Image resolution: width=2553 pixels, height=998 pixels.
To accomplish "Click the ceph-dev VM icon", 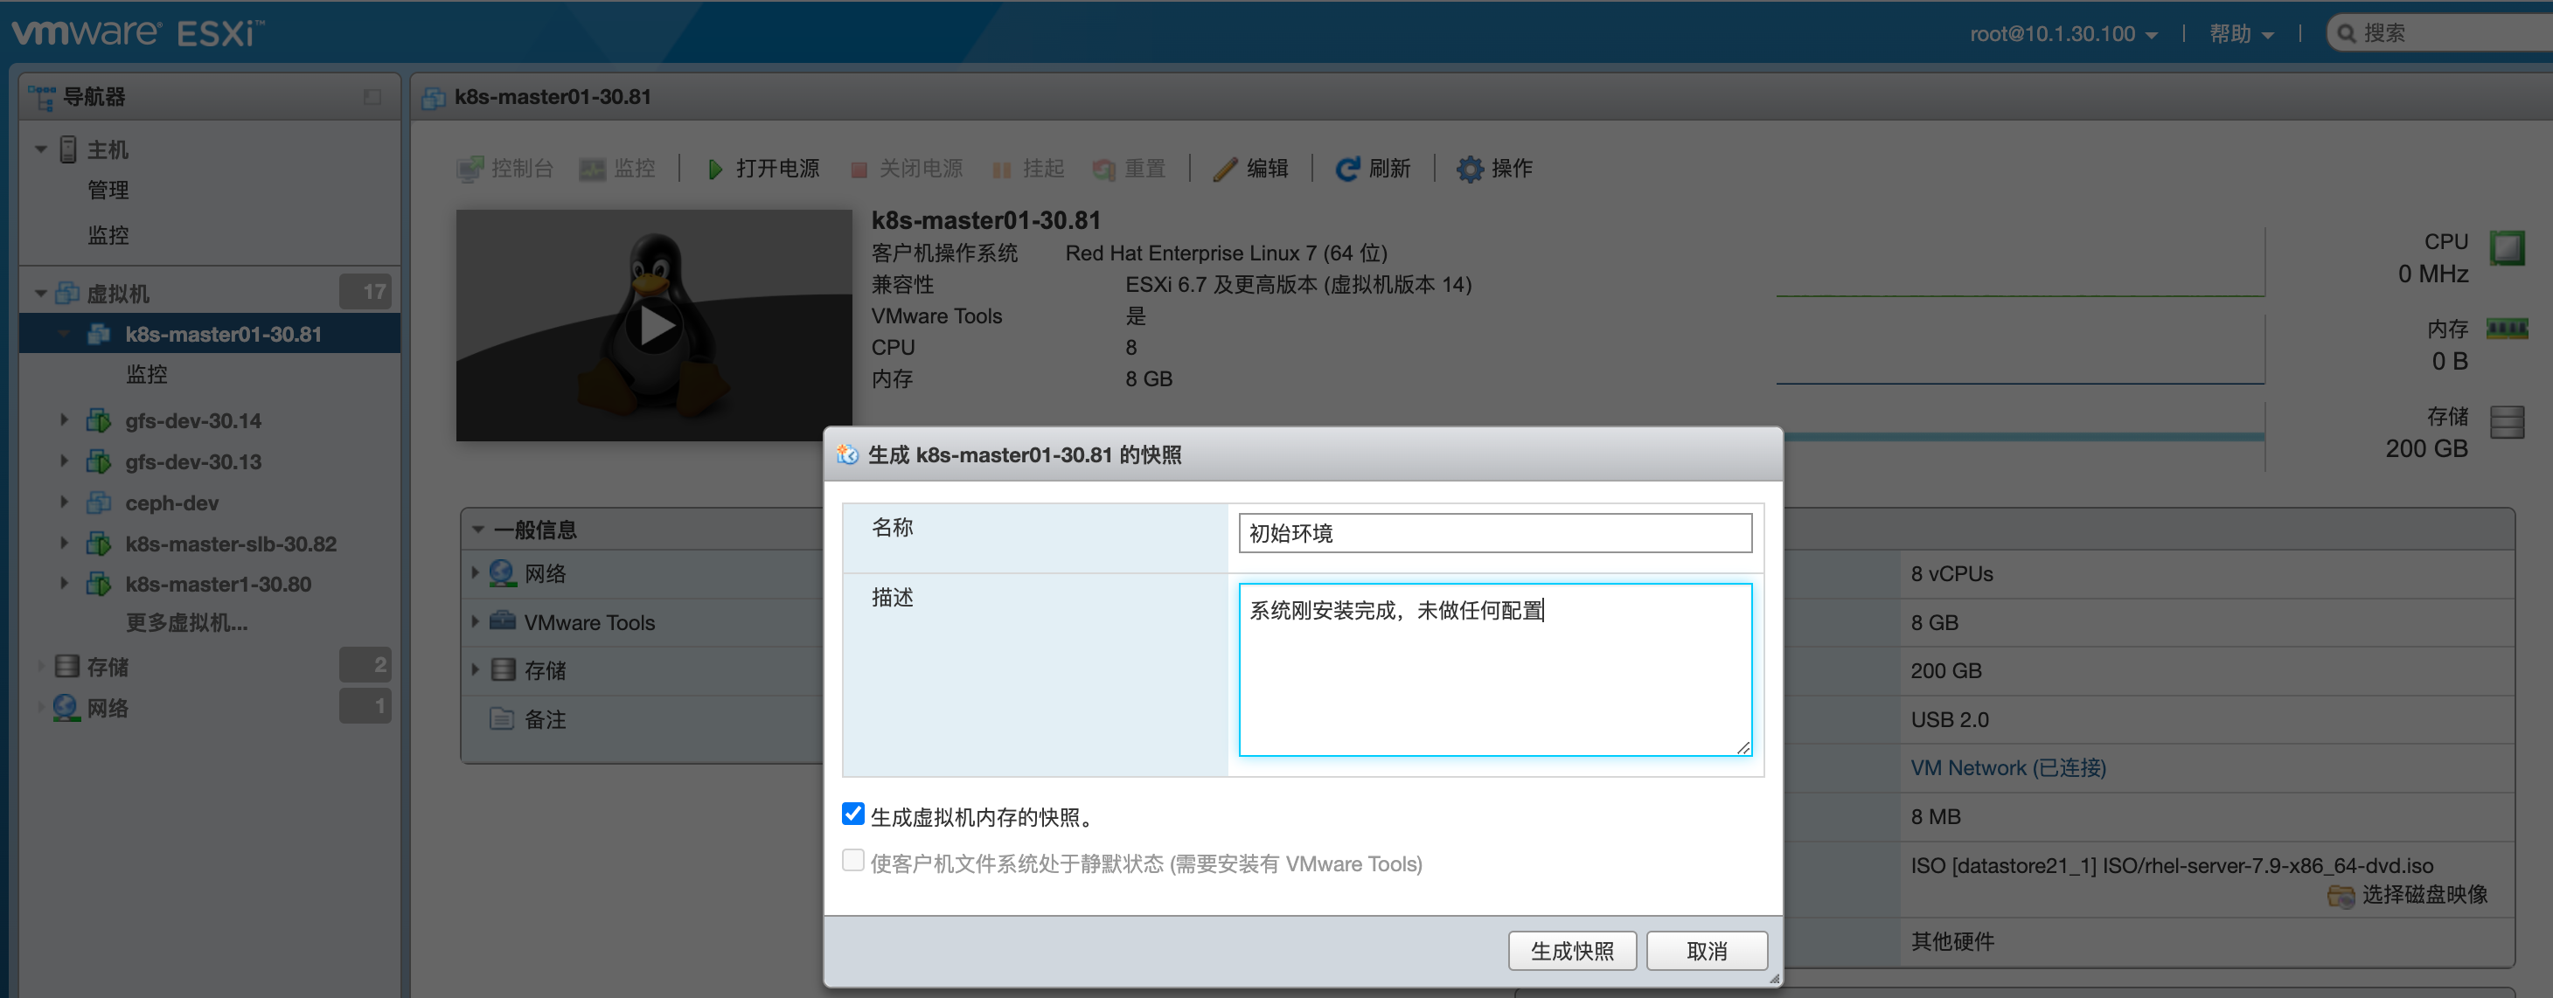I will 98,502.
